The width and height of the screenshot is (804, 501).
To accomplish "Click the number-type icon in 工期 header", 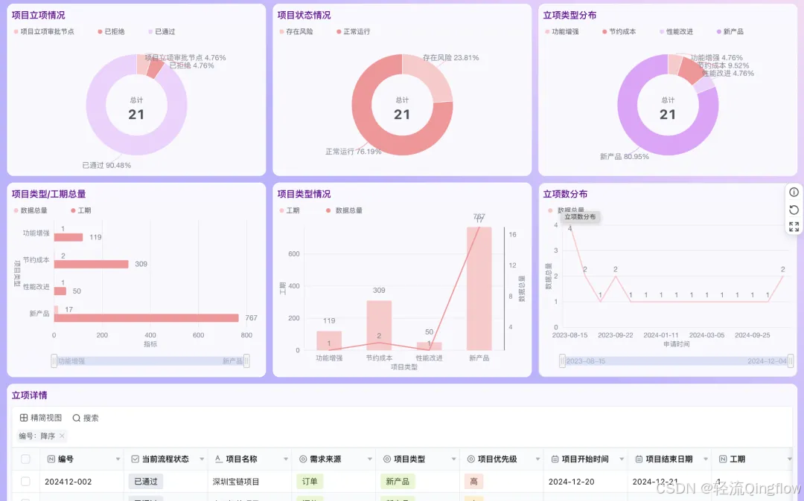I will point(723,459).
